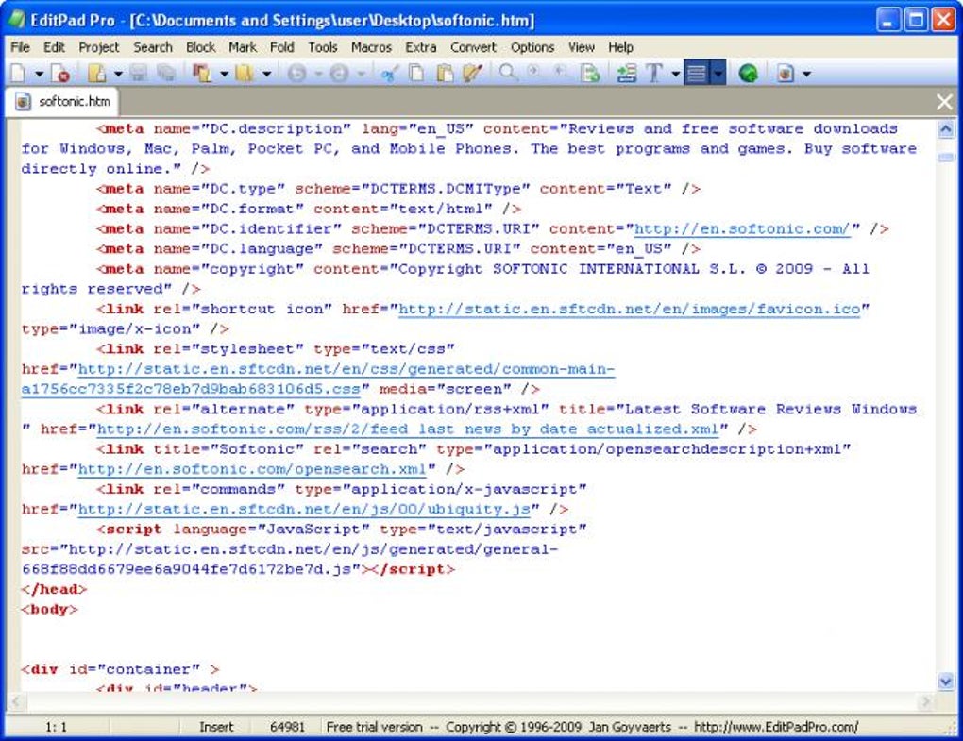Open the Project menu
Screen dimensions: 963x741
[x=99, y=47]
